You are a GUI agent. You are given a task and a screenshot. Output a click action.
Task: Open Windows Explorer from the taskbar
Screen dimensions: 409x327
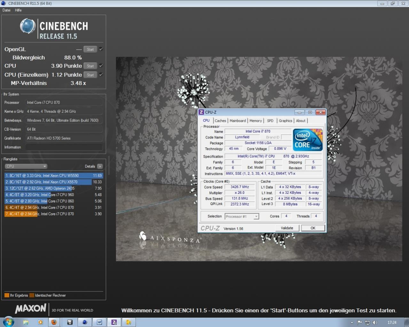point(26,322)
